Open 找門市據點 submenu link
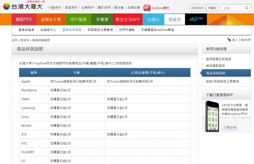 (x=127, y=30)
